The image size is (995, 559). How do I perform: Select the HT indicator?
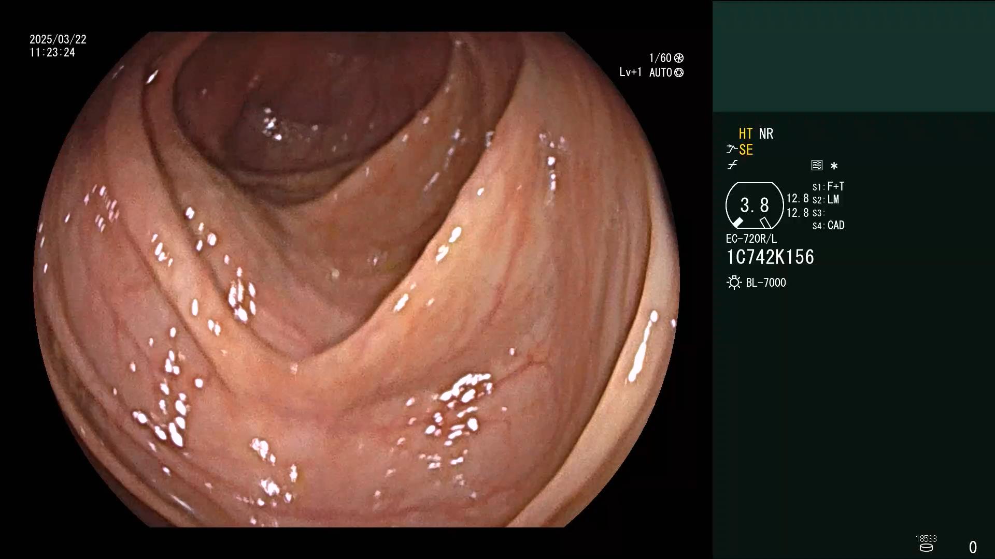746,134
